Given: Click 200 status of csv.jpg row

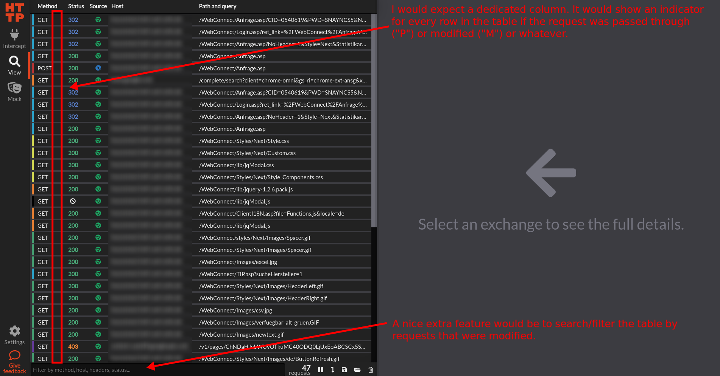Looking at the screenshot, I should coord(73,310).
